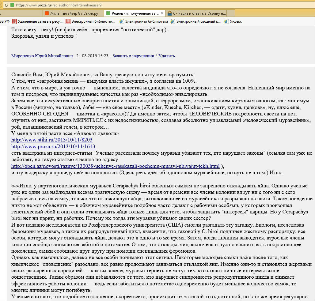Click the red icon of the Удаленные сетевые bookmark
The image size is (315, 301).
coord(14,21)
